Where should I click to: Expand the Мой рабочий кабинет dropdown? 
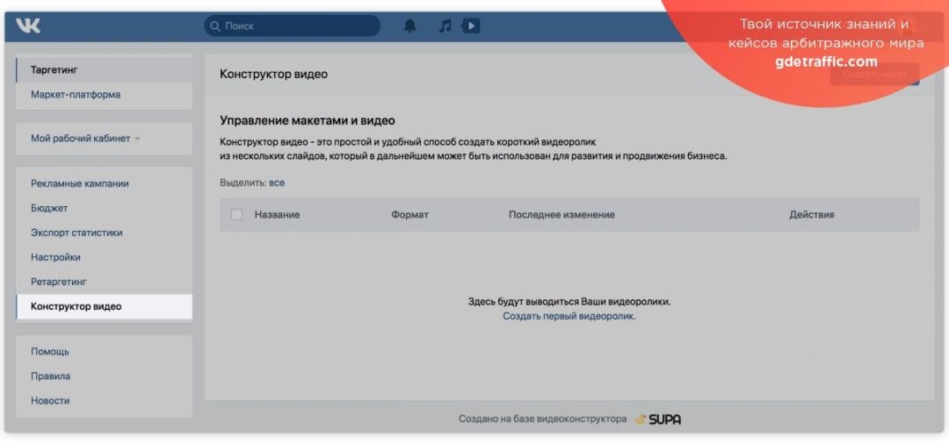click(86, 139)
